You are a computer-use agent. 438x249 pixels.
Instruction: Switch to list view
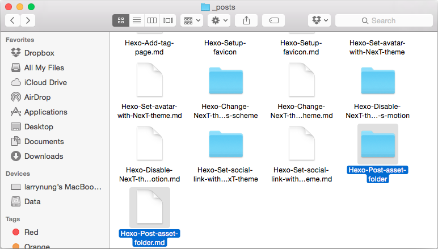pos(137,20)
